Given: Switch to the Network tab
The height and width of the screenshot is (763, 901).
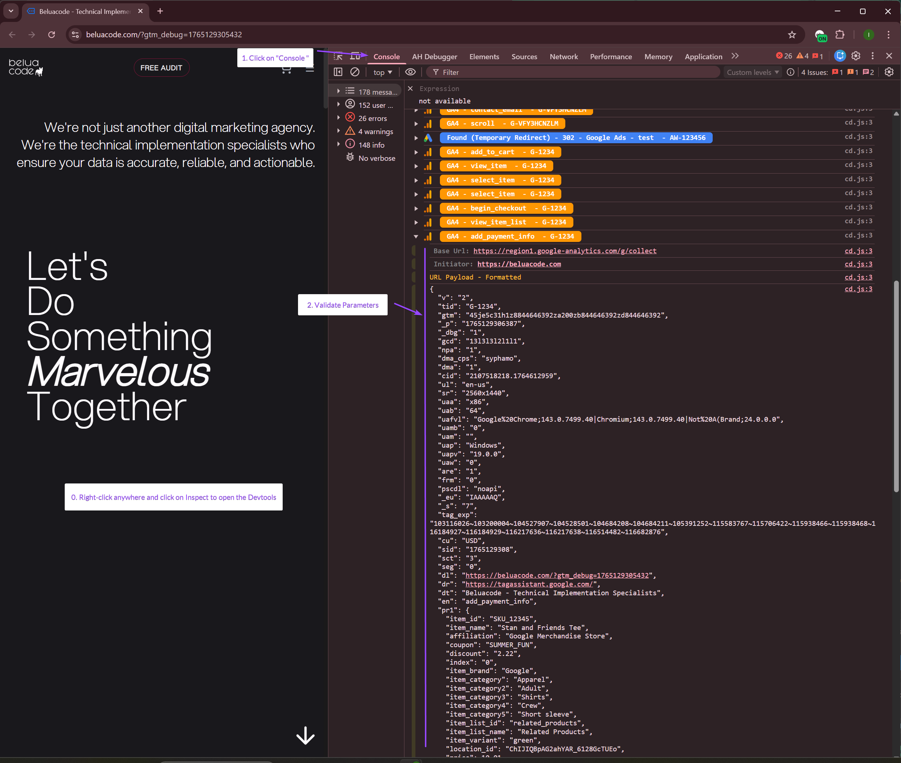Looking at the screenshot, I should (x=563, y=57).
